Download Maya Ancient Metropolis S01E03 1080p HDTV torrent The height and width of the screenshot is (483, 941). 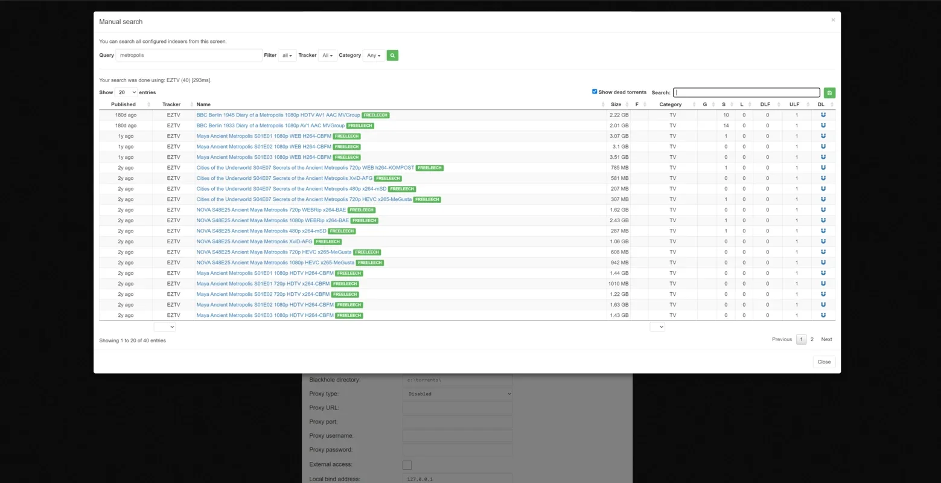tap(823, 316)
